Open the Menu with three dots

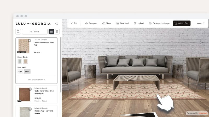pos(201,23)
